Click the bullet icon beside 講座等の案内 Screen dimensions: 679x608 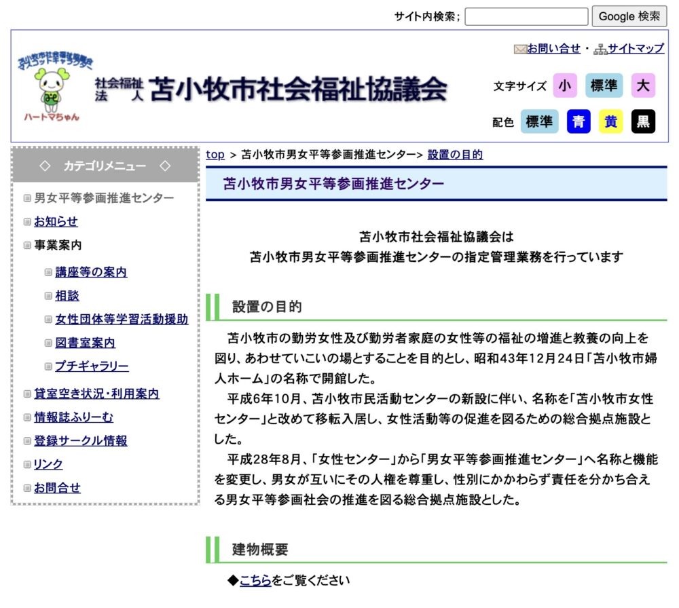(x=48, y=272)
